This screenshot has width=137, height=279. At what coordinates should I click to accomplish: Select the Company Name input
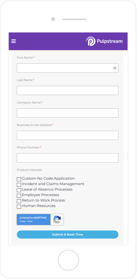pos(67,113)
